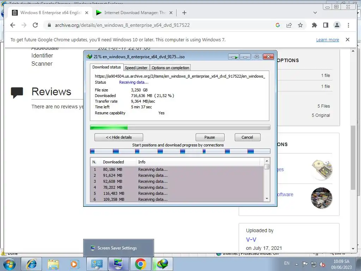Click the 5 Original text
The height and width of the screenshot is (271, 361).
tap(321, 115)
